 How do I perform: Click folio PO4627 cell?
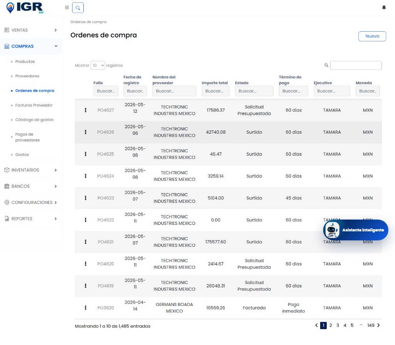tap(106, 110)
